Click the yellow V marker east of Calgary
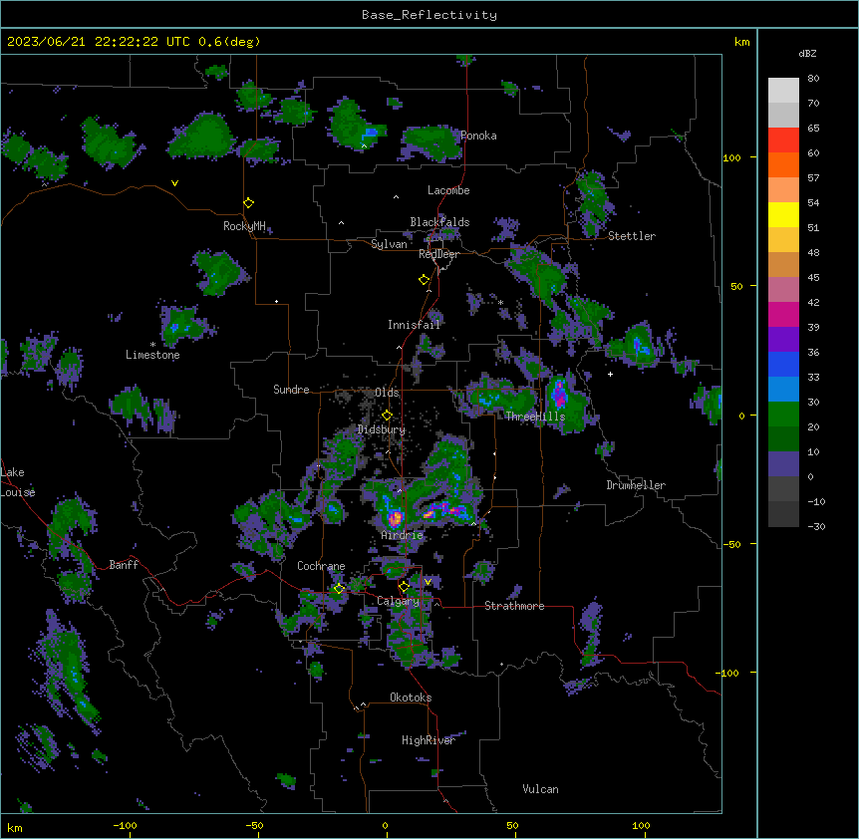The width and height of the screenshot is (859, 839). [x=428, y=582]
